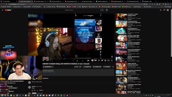Open the Карты bookmark in bookmarks bar

pyautogui.click(x=79, y=7)
